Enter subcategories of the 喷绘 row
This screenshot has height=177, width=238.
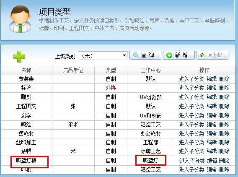pyautogui.click(x=191, y=125)
